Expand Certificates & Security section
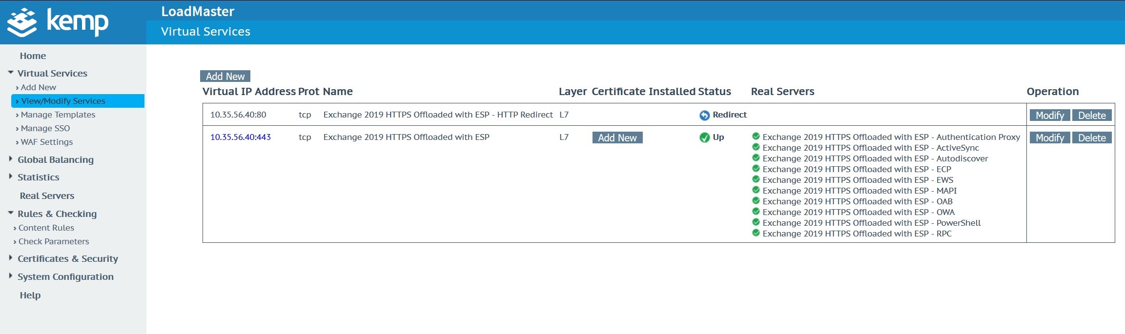 [x=11, y=258]
